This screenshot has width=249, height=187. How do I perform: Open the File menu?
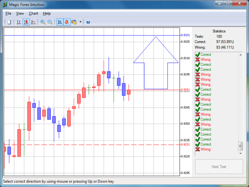(x=8, y=14)
